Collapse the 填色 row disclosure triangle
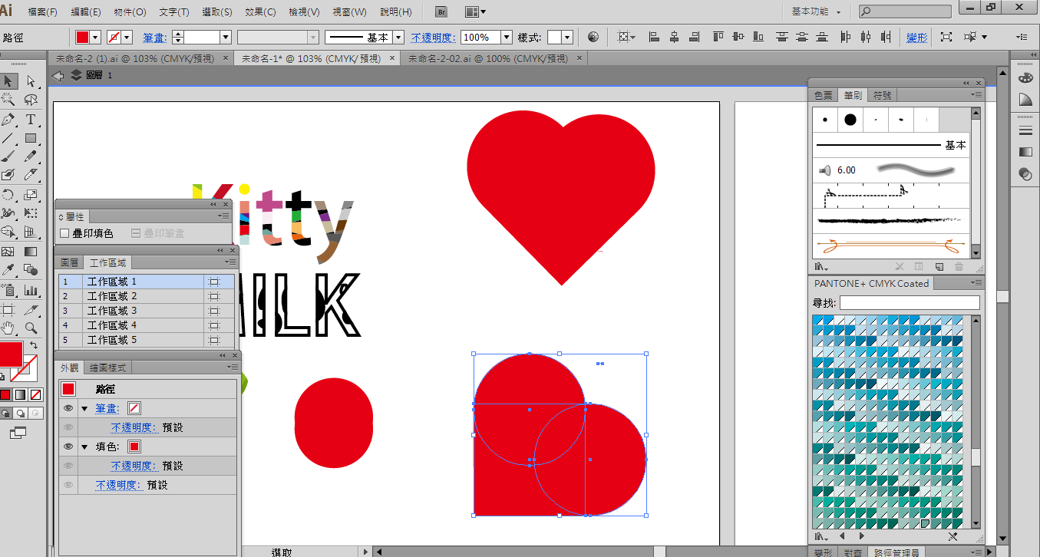The width and height of the screenshot is (1040, 557). 84,447
